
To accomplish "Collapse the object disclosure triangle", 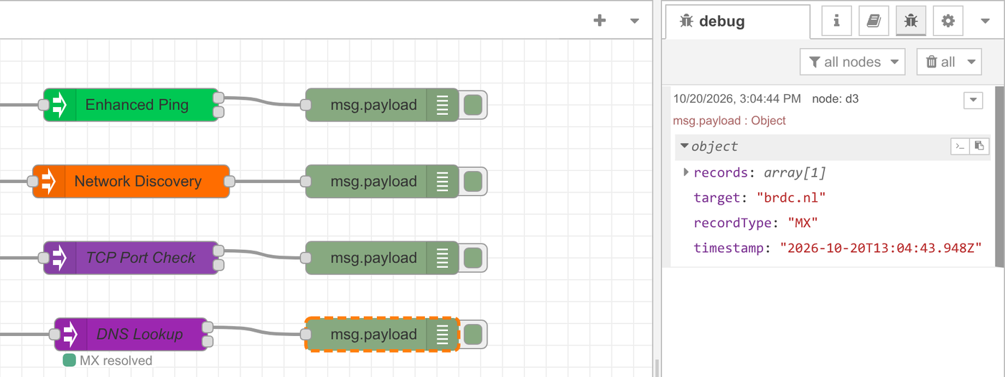I will (685, 146).
